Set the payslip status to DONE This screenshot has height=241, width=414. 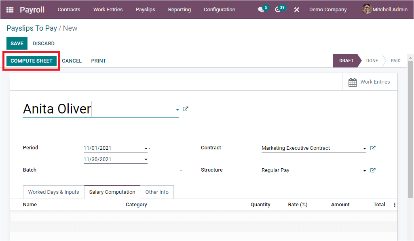(372, 61)
